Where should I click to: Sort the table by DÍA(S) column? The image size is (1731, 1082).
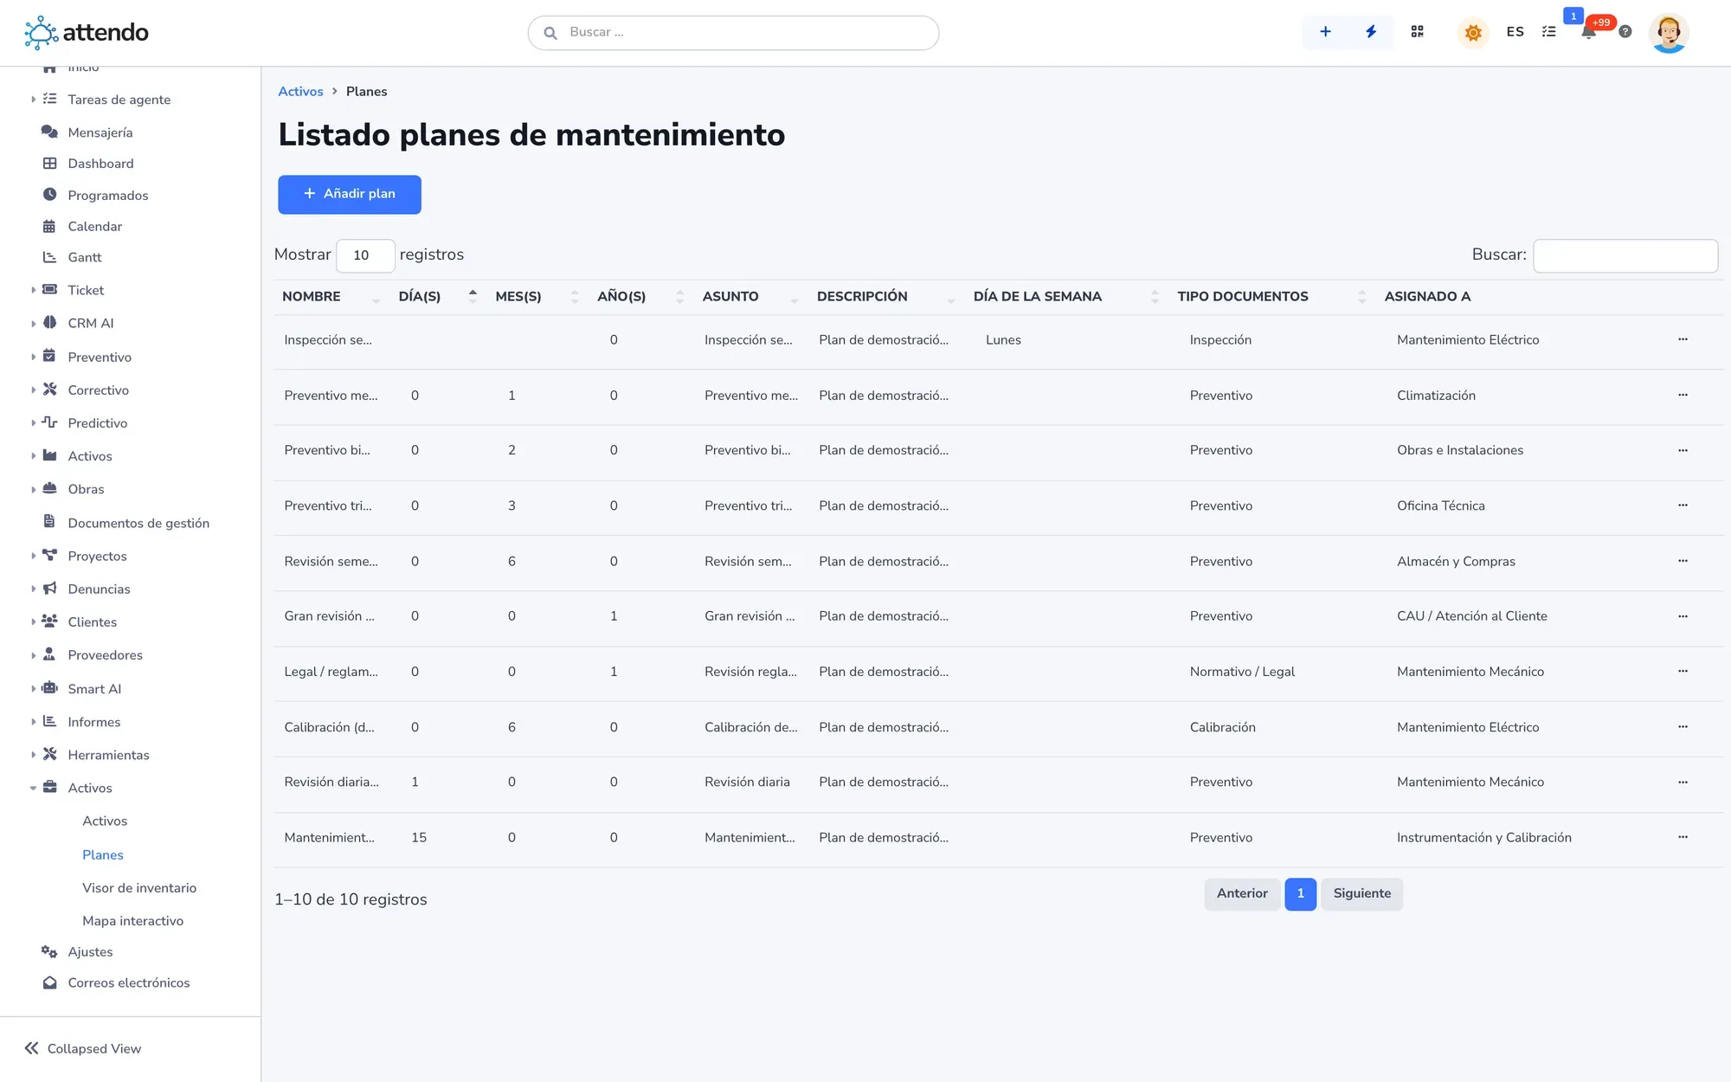[x=437, y=296]
